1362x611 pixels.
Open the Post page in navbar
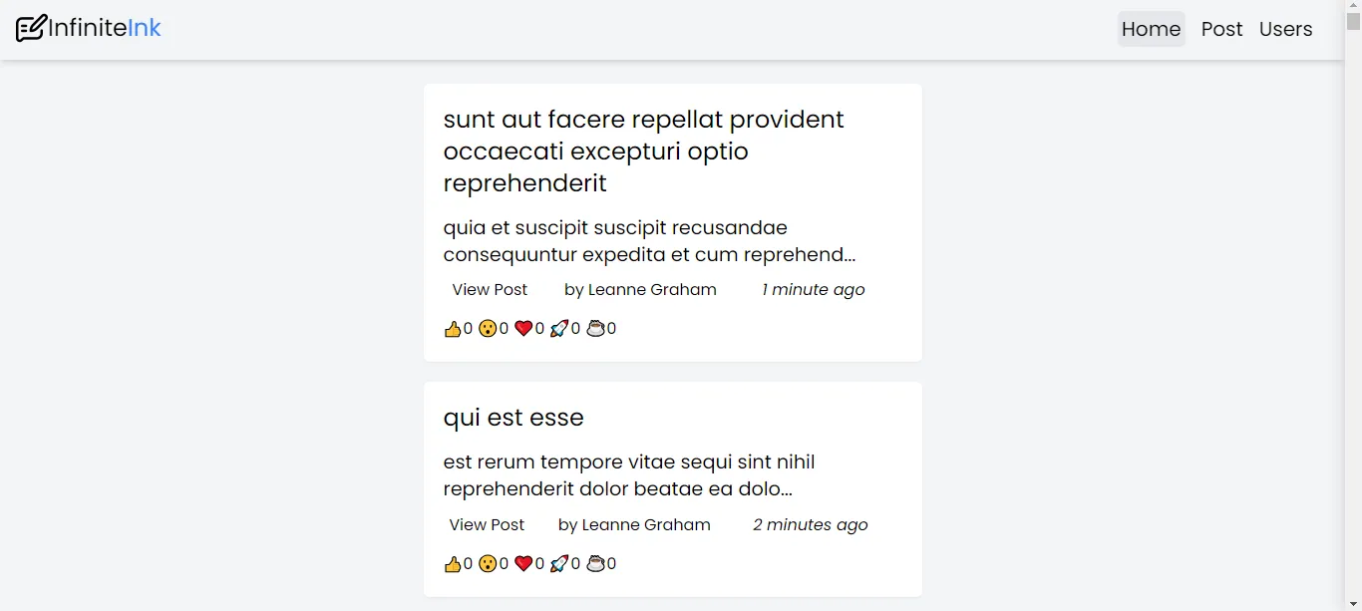pyautogui.click(x=1221, y=29)
